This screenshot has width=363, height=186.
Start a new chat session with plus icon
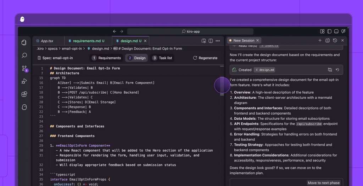(x=320, y=40)
